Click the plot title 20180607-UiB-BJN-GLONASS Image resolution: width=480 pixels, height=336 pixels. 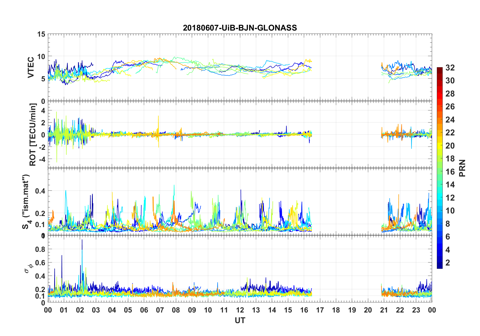(x=240, y=28)
